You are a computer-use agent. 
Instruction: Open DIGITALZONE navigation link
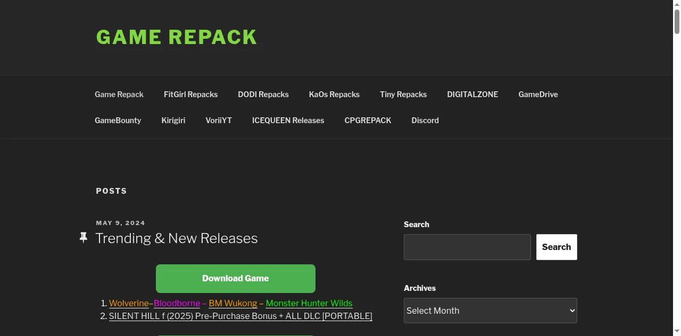click(472, 94)
